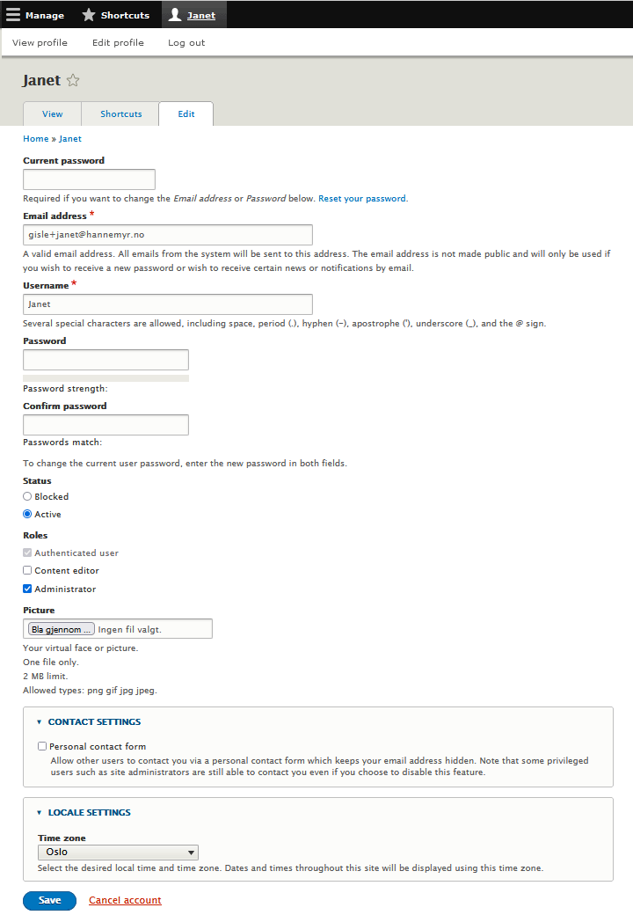
Task: Click the Shortcuts star icon in toolbar
Action: [89, 15]
